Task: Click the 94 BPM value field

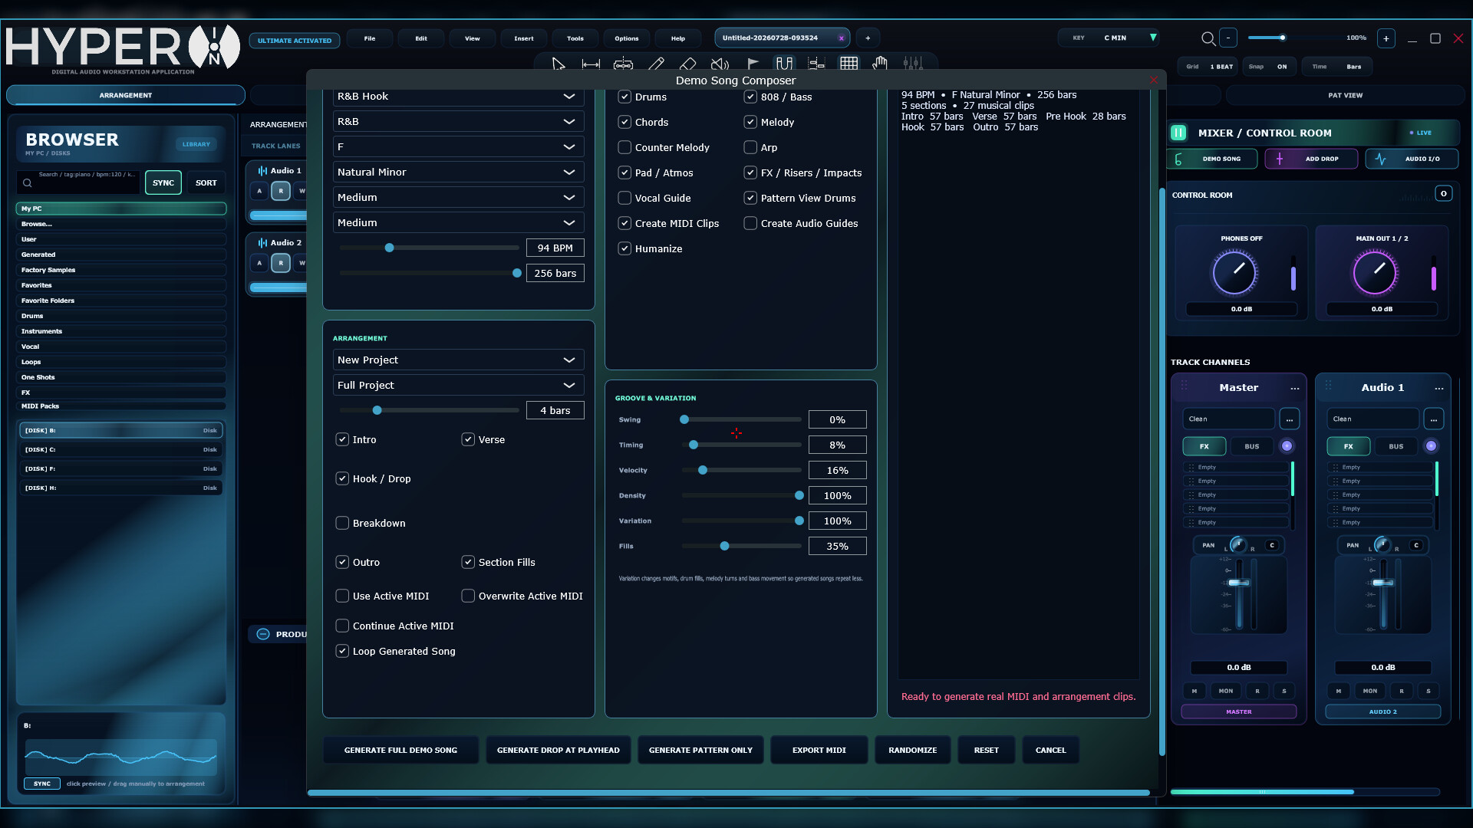Action: [555, 248]
